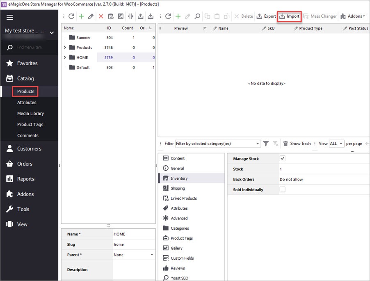Enable the Sold Individually checkbox
The height and width of the screenshot is (281, 370).
[282, 190]
